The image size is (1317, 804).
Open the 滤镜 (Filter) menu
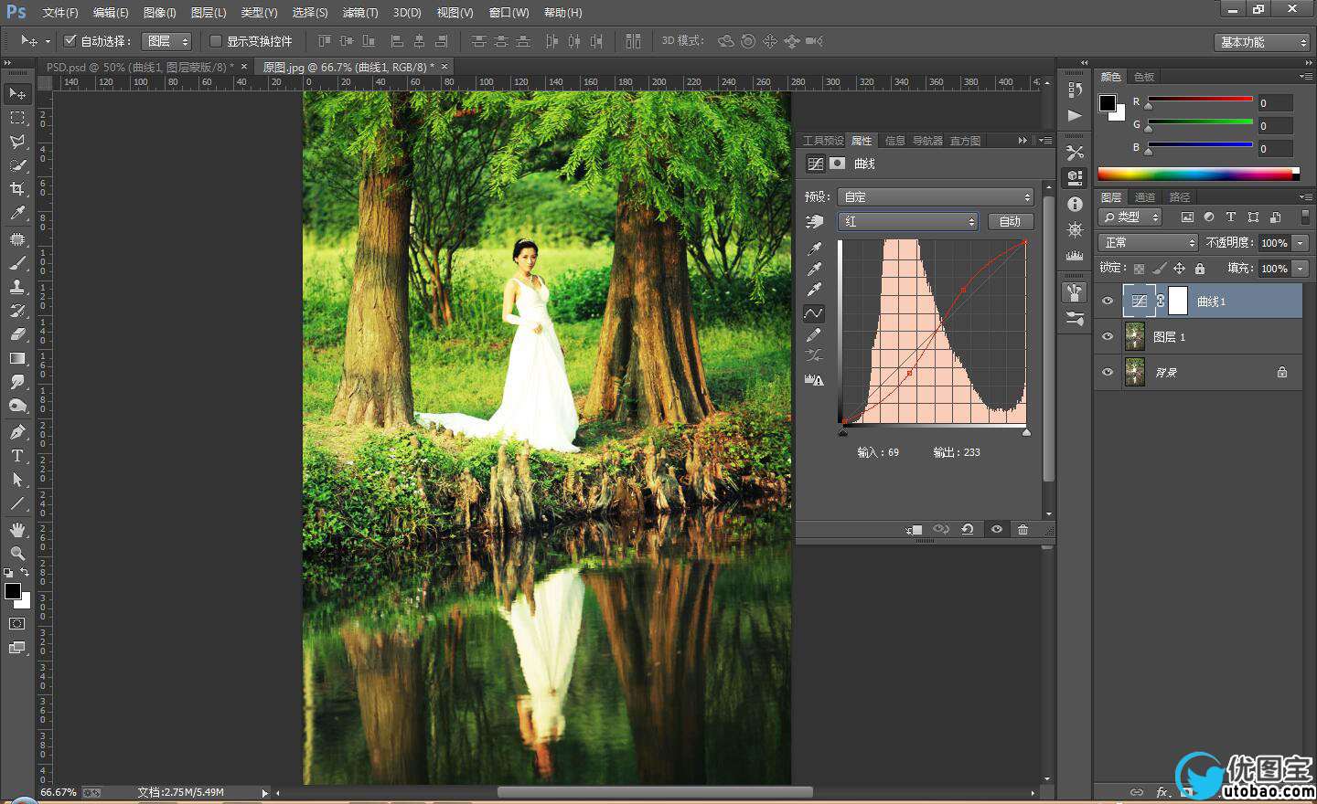click(x=359, y=13)
